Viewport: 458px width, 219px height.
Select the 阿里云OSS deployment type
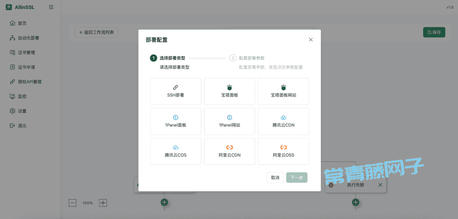[283, 151]
